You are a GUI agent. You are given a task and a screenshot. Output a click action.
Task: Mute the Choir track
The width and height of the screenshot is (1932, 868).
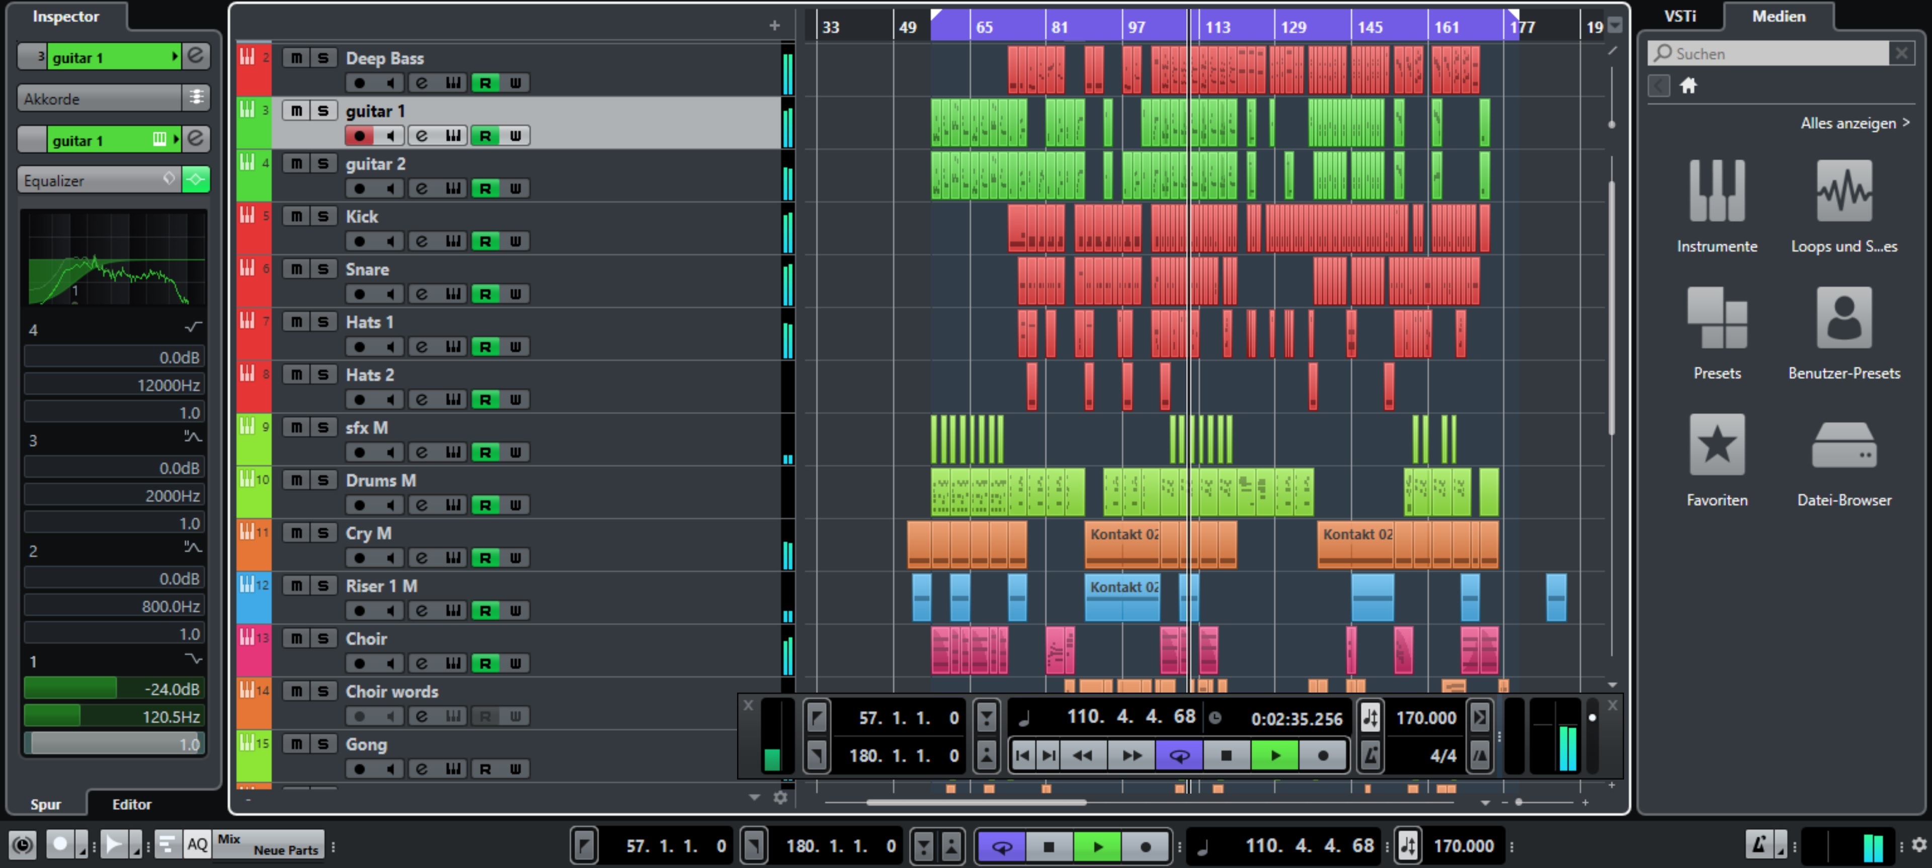point(297,639)
